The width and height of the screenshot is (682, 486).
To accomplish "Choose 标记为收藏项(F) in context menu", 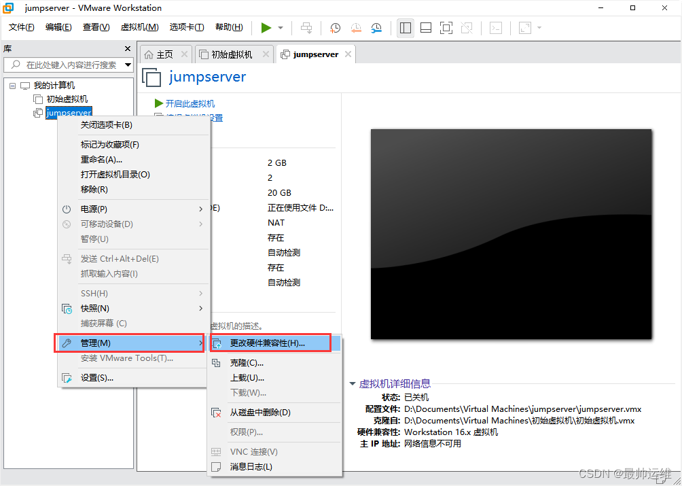I will [133, 145].
